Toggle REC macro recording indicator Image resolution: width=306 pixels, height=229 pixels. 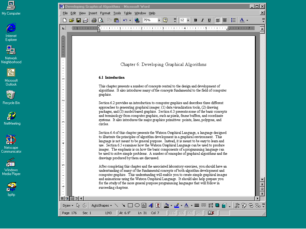(172, 213)
